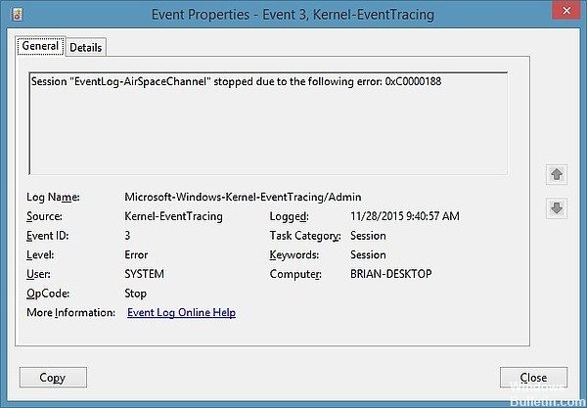Click the Source label
This screenshot has height=408, width=587.
[x=45, y=216]
